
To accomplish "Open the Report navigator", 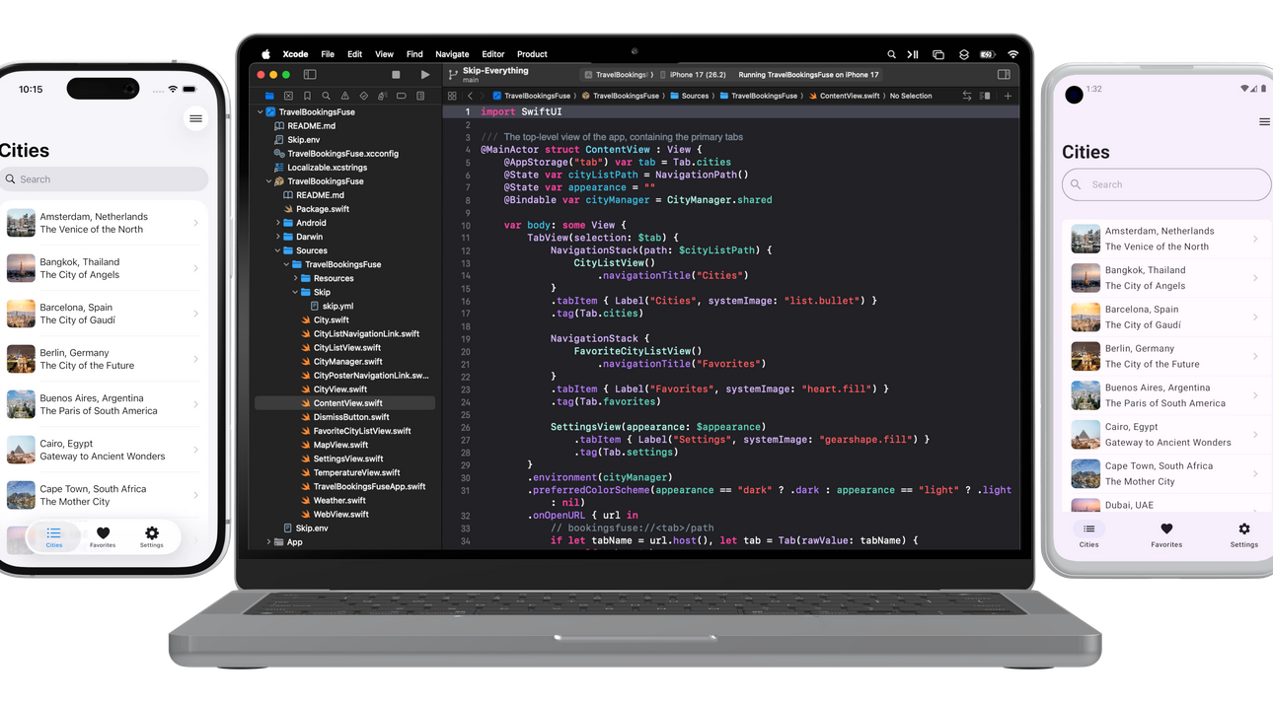I will (420, 97).
